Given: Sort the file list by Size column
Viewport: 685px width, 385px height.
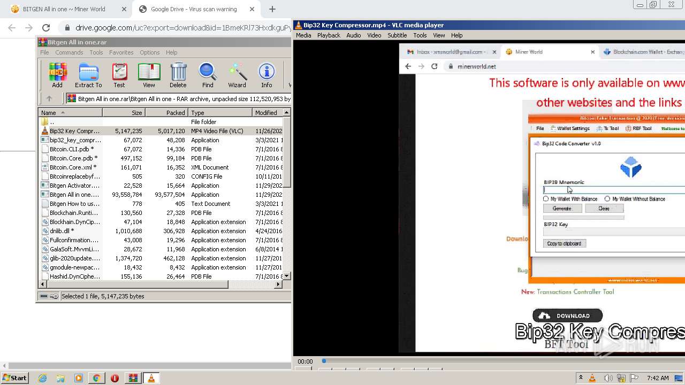Looking at the screenshot, I should (x=124, y=113).
